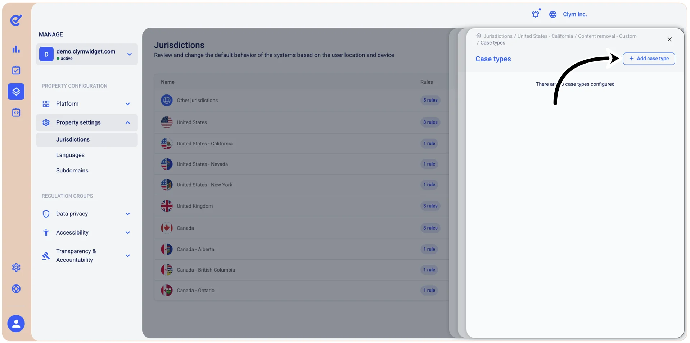
Task: Open the user profile avatar
Action: 16,324
